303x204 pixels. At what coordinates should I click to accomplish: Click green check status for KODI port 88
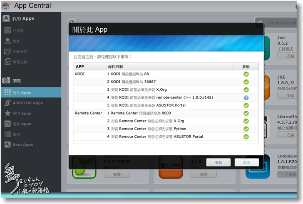(246, 74)
